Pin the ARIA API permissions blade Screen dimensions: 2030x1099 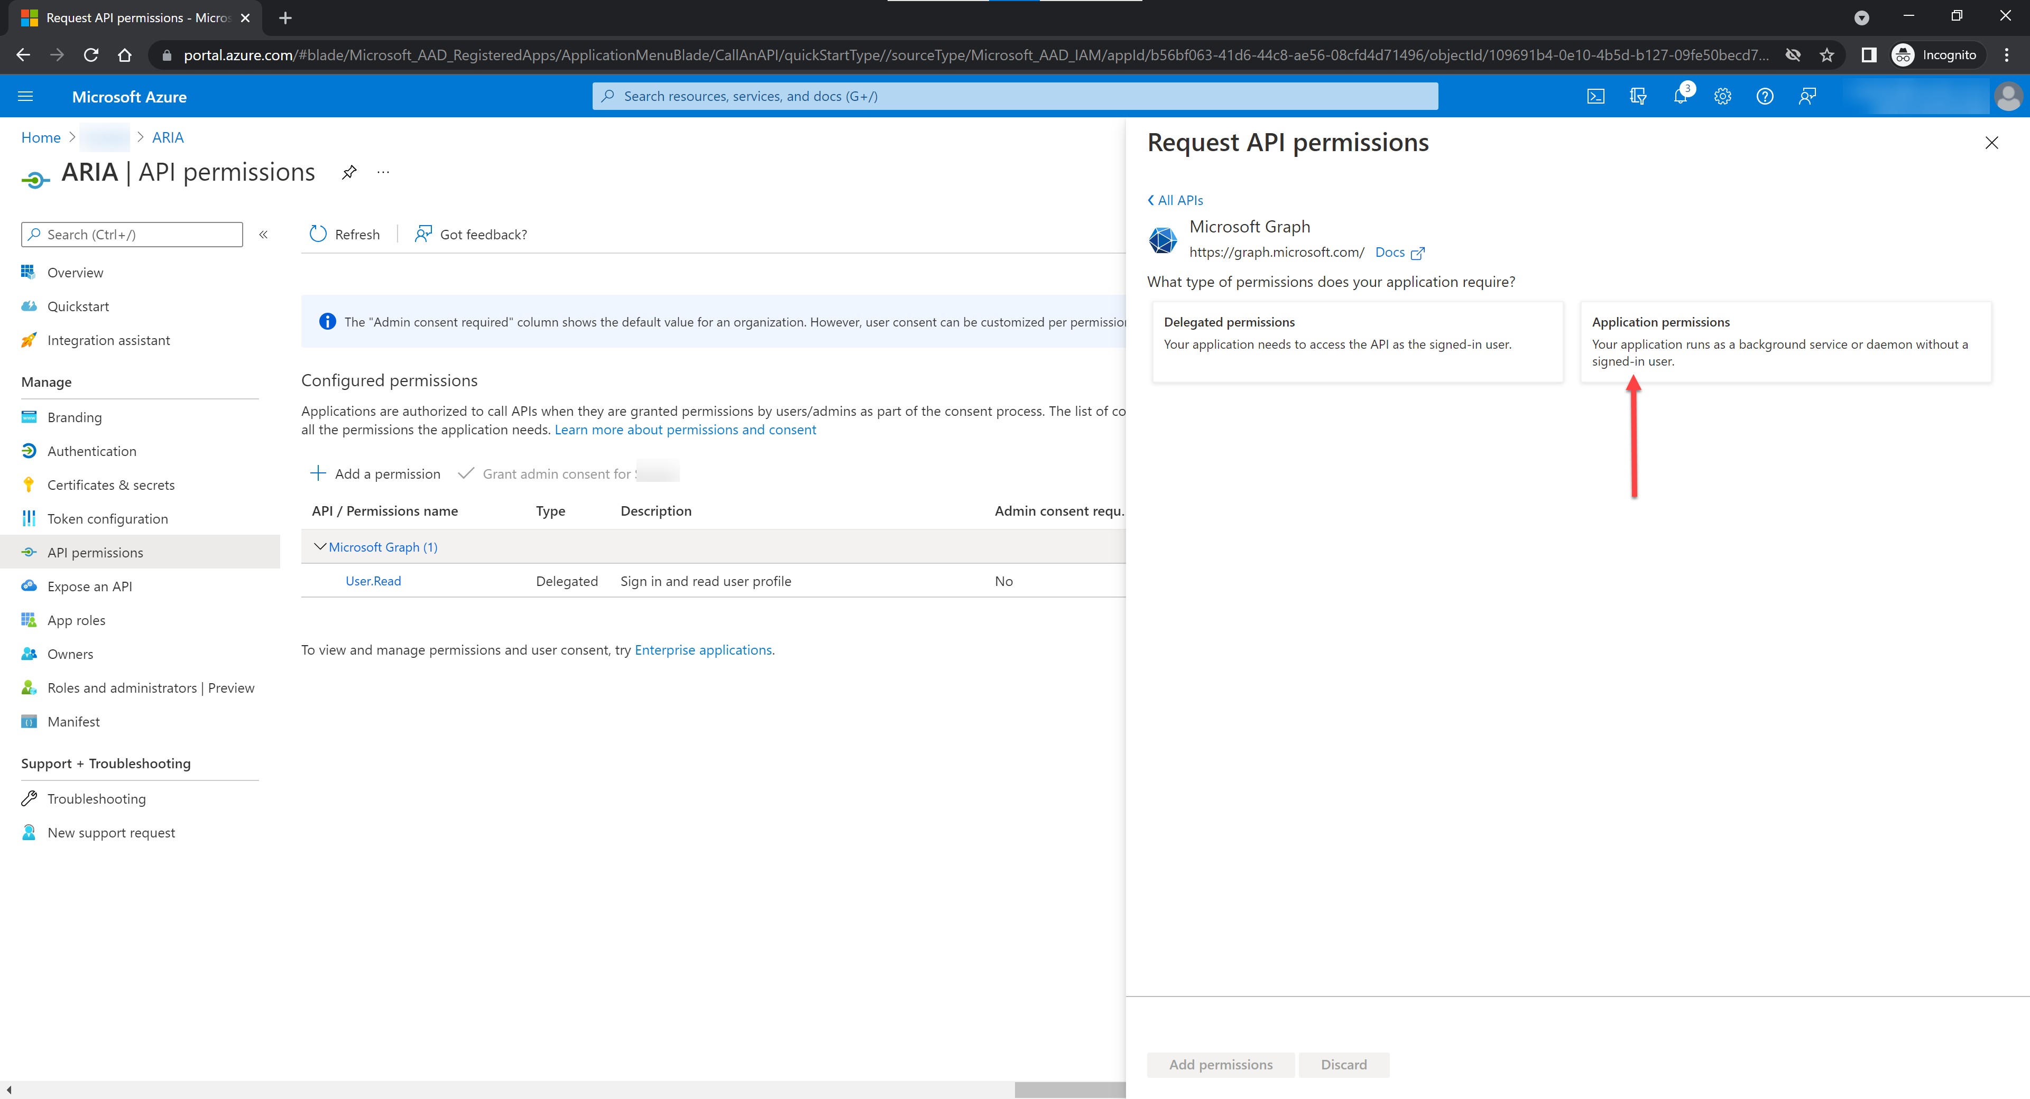tap(349, 173)
